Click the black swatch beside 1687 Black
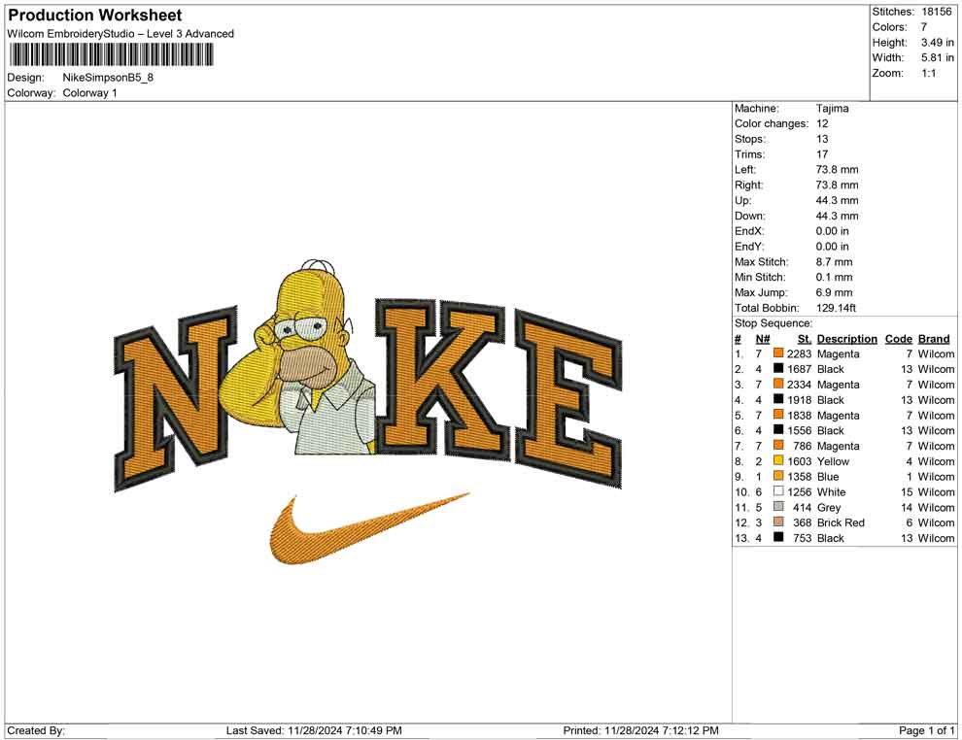Image resolution: width=962 pixels, height=740 pixels. (x=778, y=368)
